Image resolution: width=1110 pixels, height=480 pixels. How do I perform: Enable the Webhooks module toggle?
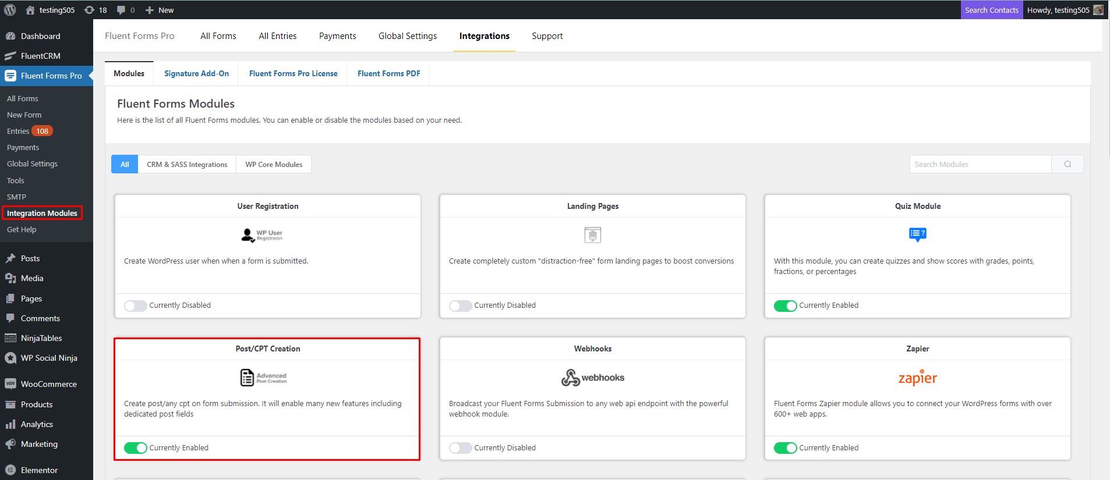tap(461, 448)
